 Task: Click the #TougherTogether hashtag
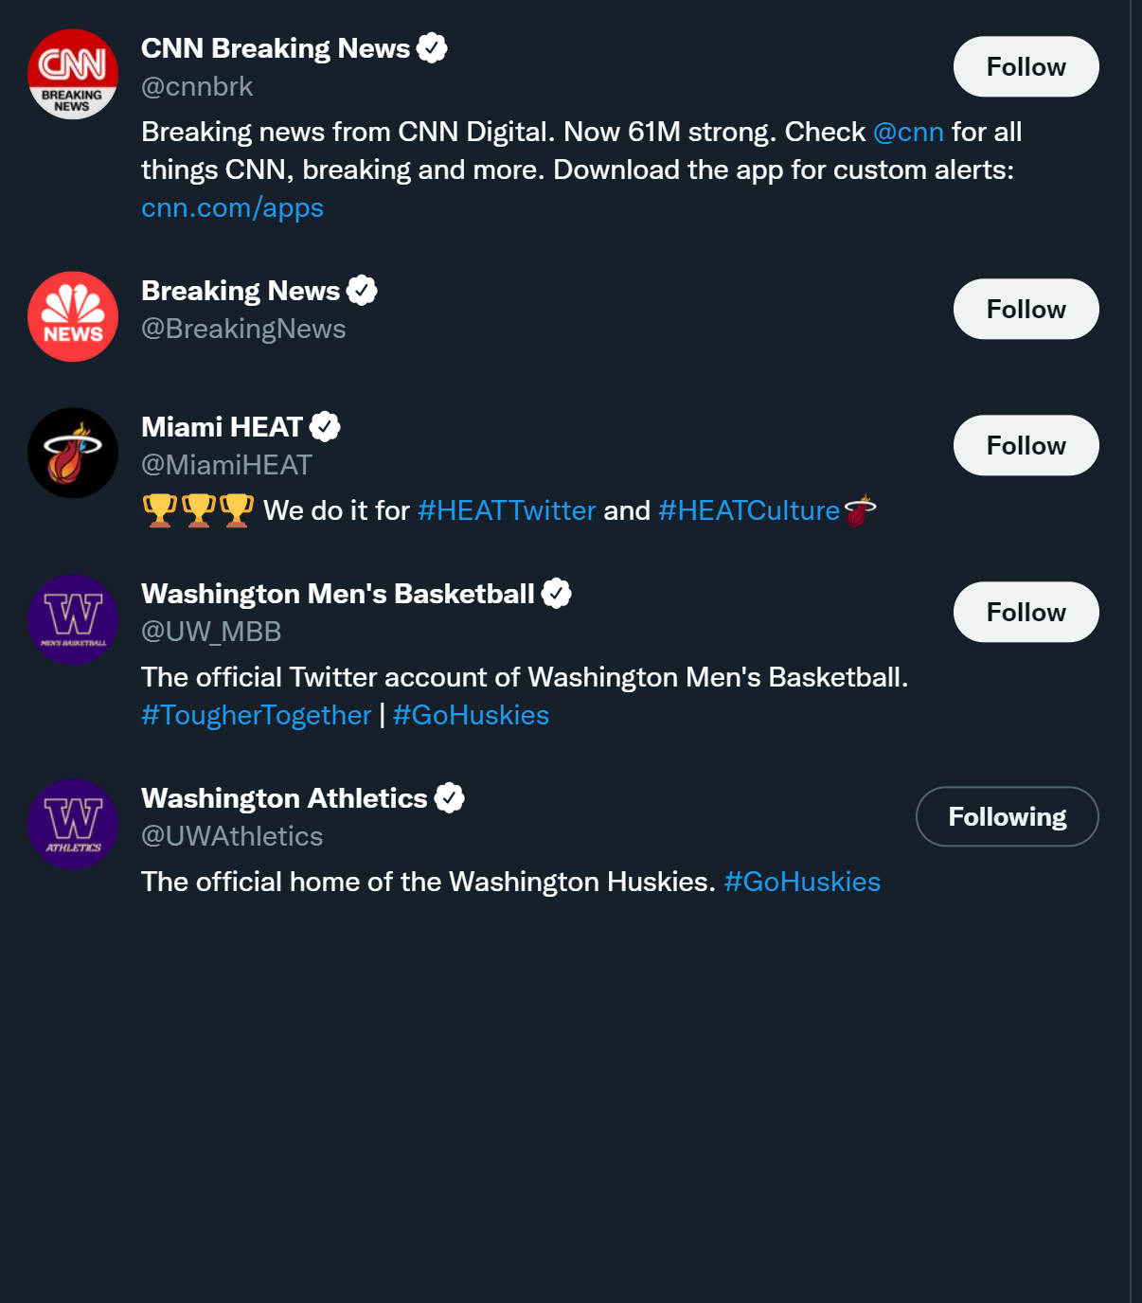(x=256, y=715)
